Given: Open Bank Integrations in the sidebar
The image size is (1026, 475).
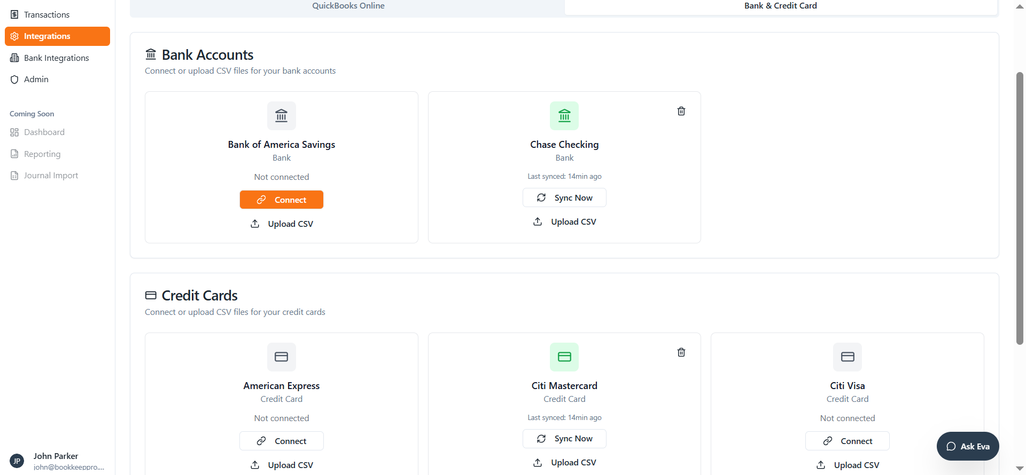Looking at the screenshot, I should (56, 58).
